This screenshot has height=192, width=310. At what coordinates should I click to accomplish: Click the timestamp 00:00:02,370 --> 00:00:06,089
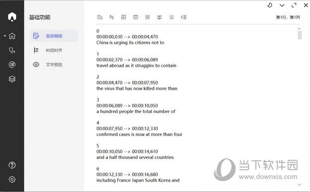(x=127, y=60)
